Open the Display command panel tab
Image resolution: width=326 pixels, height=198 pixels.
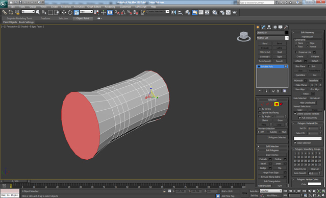point(281,27)
